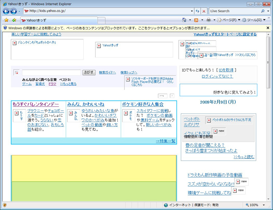273x210 pixels.
Task: Click the ブラウニー link
Action: [x=36, y=111]
